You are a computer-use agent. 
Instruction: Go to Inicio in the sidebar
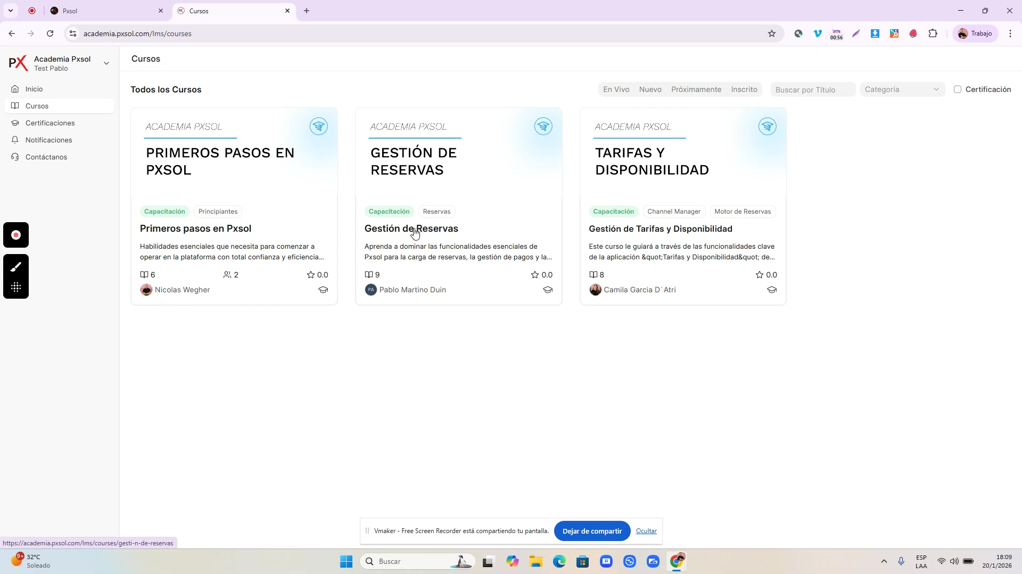click(x=59, y=89)
